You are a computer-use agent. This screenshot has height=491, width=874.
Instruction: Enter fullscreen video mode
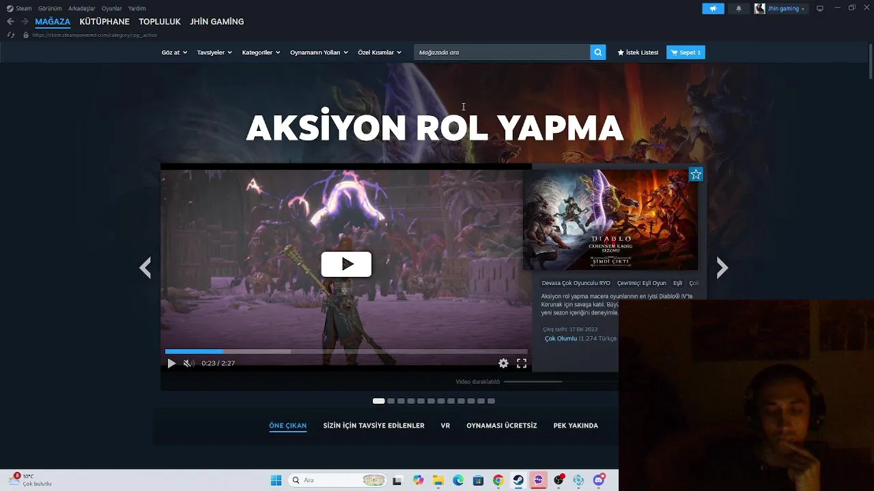(522, 363)
